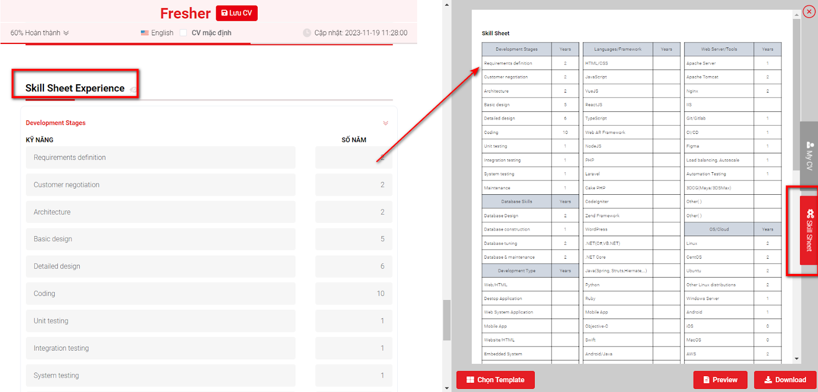The image size is (818, 392).
Task: Click the preview scrollbar up arrow
Action: tap(797, 14)
